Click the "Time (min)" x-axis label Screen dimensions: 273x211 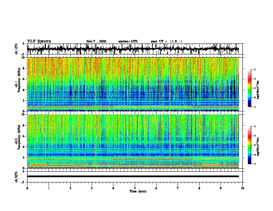138,191
